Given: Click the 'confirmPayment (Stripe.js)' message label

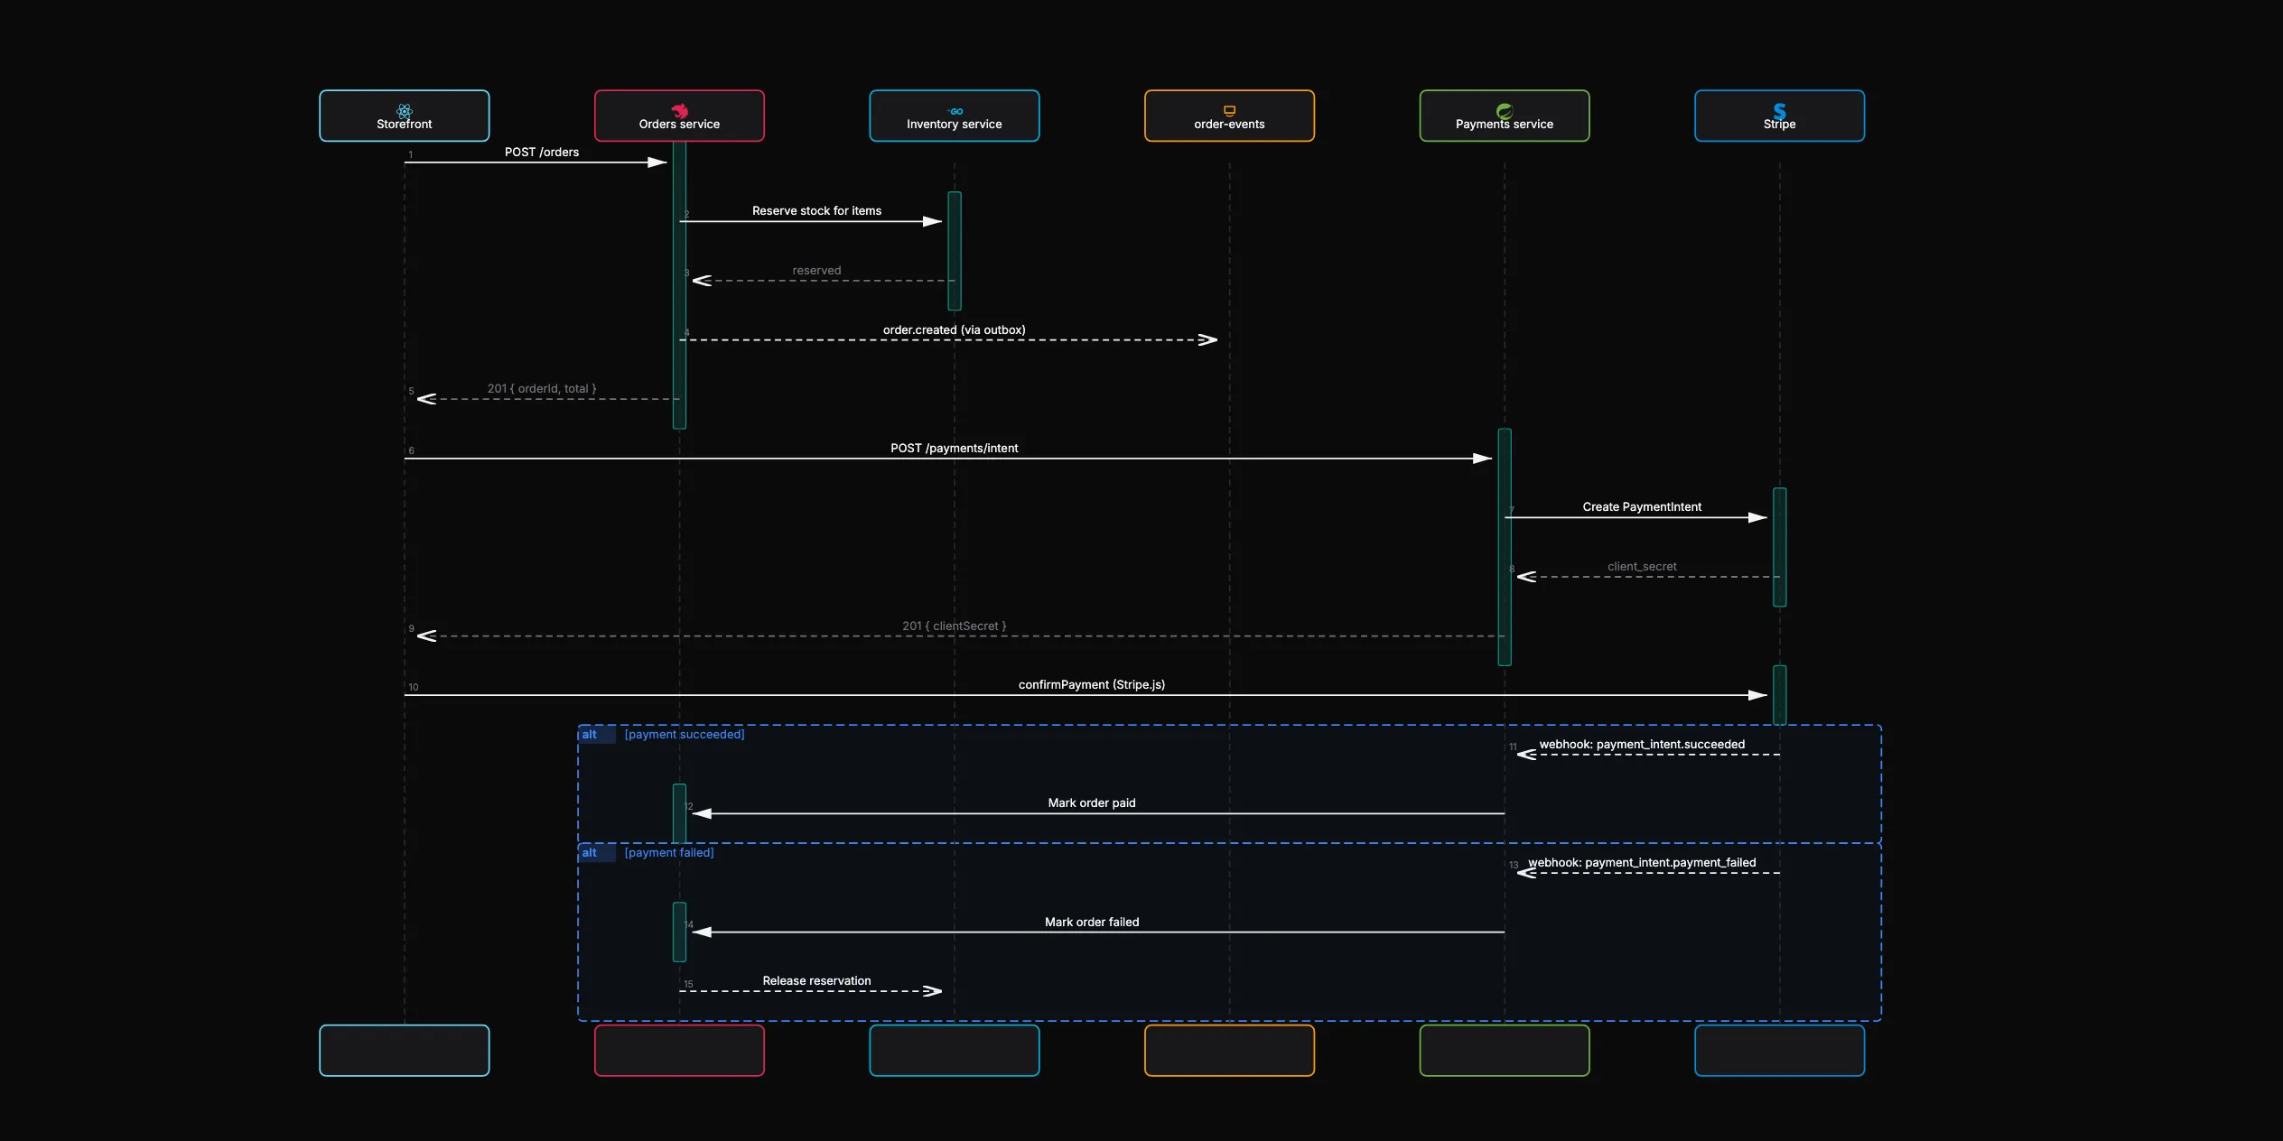Looking at the screenshot, I should (1092, 685).
